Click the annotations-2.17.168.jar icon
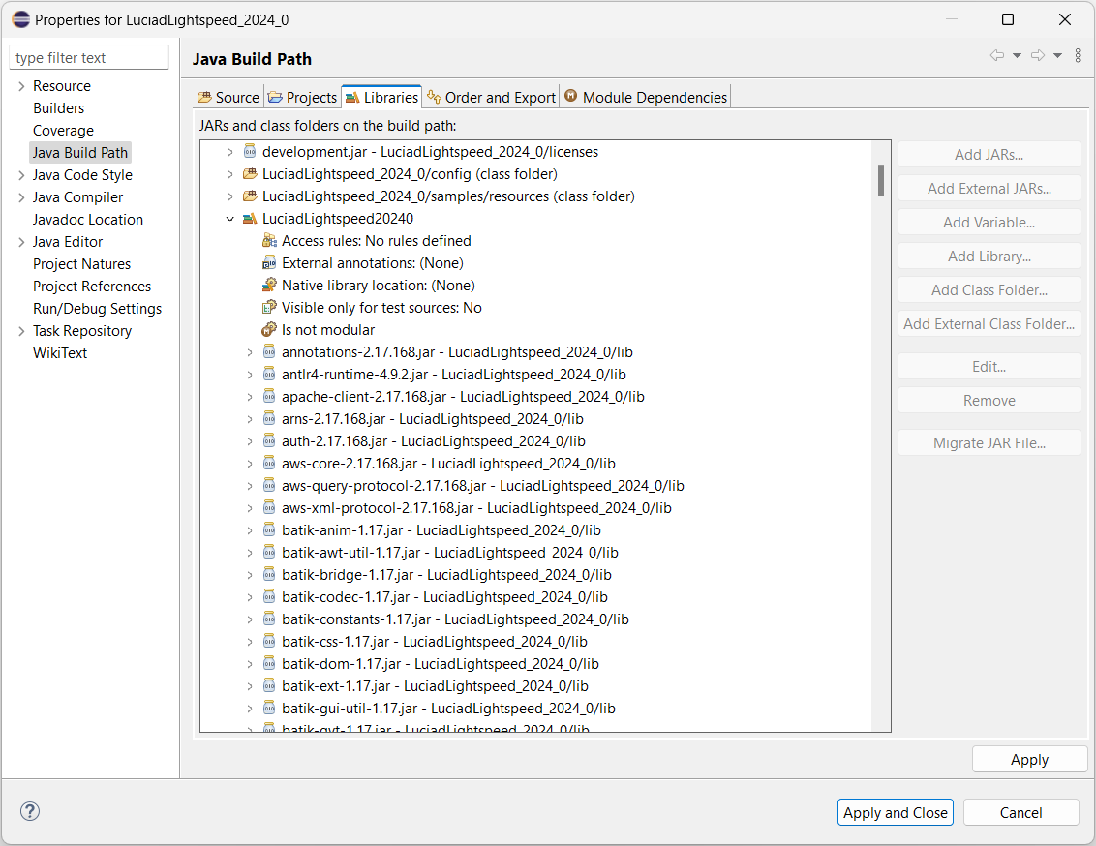The width and height of the screenshot is (1096, 846). [x=269, y=352]
